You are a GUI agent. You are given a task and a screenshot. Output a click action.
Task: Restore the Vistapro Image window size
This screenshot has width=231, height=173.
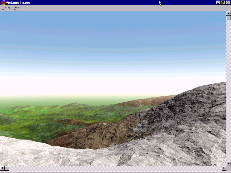click(223, 3)
